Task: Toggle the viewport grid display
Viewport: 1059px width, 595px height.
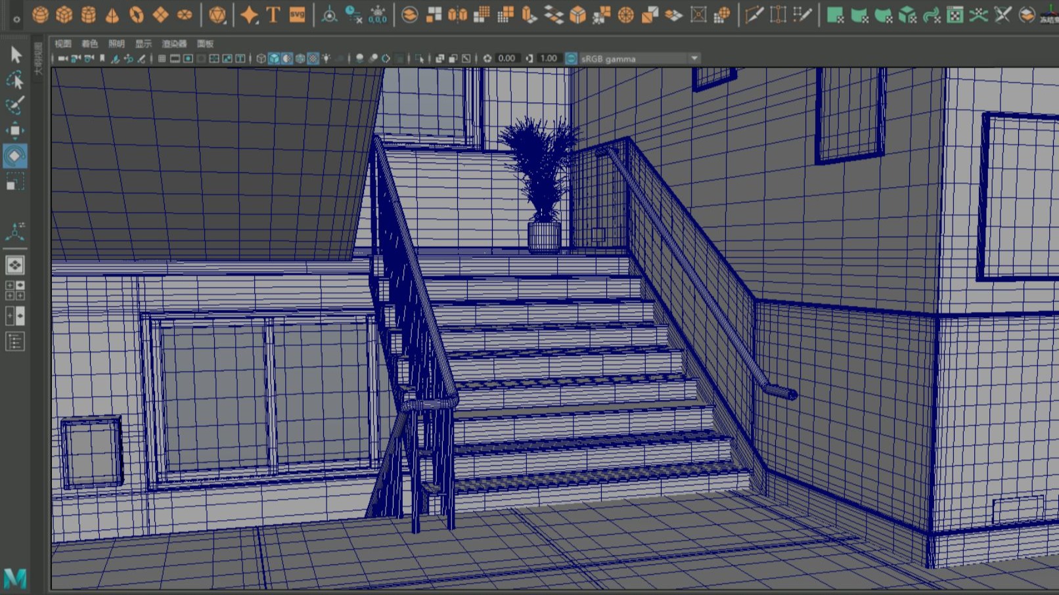Action: coord(162,58)
